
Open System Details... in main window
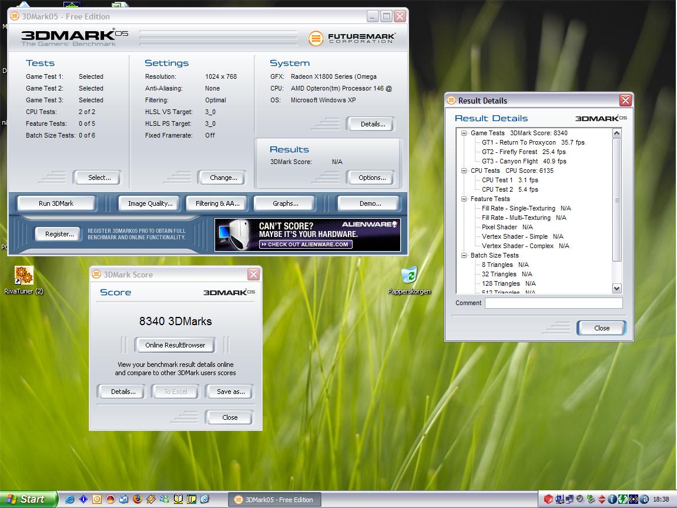pyautogui.click(x=370, y=124)
